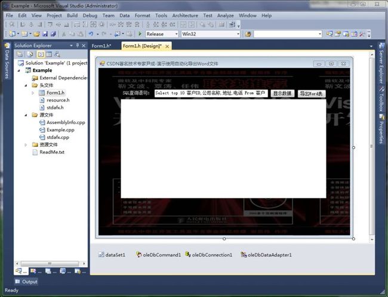Open the Toolbox toolbar shortcut icon
The image size is (388, 297).
click(x=354, y=34)
